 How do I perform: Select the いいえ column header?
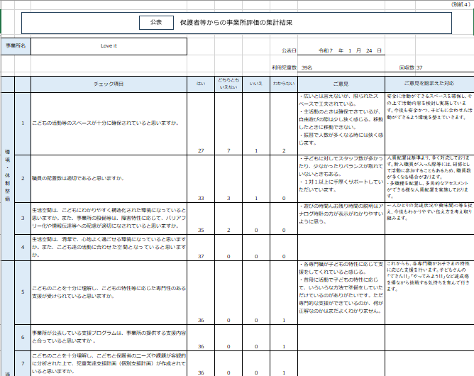tap(255, 84)
